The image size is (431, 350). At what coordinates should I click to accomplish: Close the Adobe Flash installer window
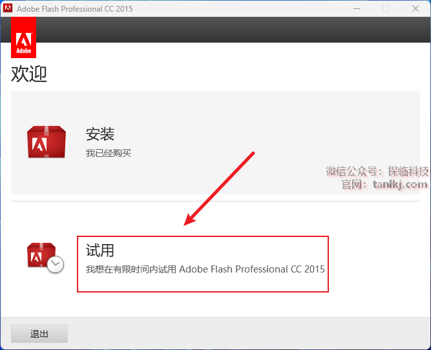(x=415, y=8)
